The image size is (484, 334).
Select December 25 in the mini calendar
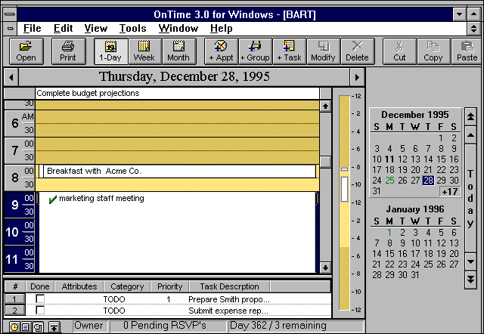(x=389, y=181)
